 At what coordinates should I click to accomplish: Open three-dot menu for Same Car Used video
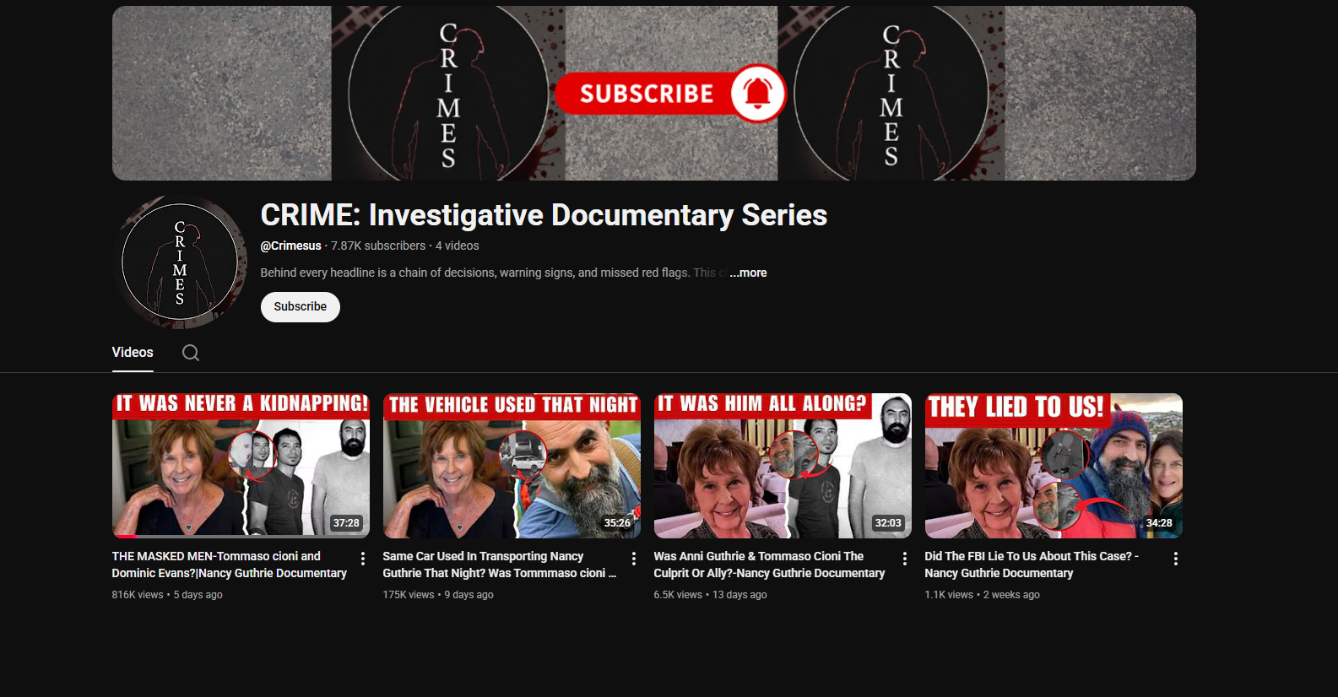pos(634,559)
